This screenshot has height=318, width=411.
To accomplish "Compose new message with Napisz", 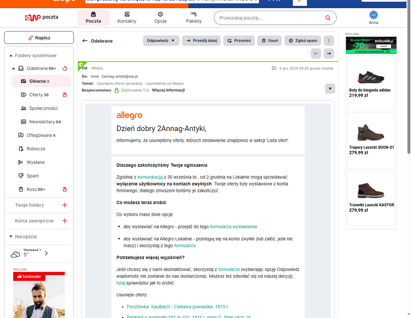I will coord(39,38).
